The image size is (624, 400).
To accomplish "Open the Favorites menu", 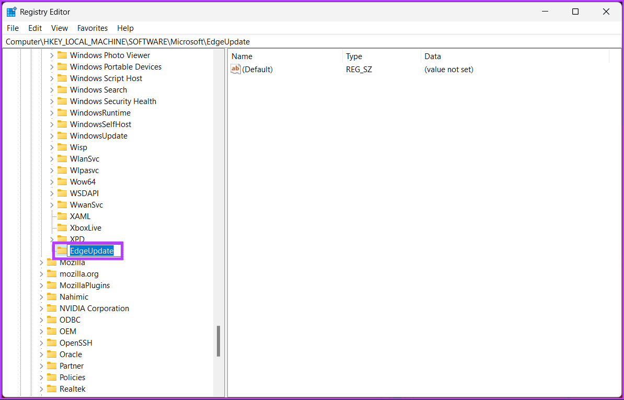I will pos(93,28).
